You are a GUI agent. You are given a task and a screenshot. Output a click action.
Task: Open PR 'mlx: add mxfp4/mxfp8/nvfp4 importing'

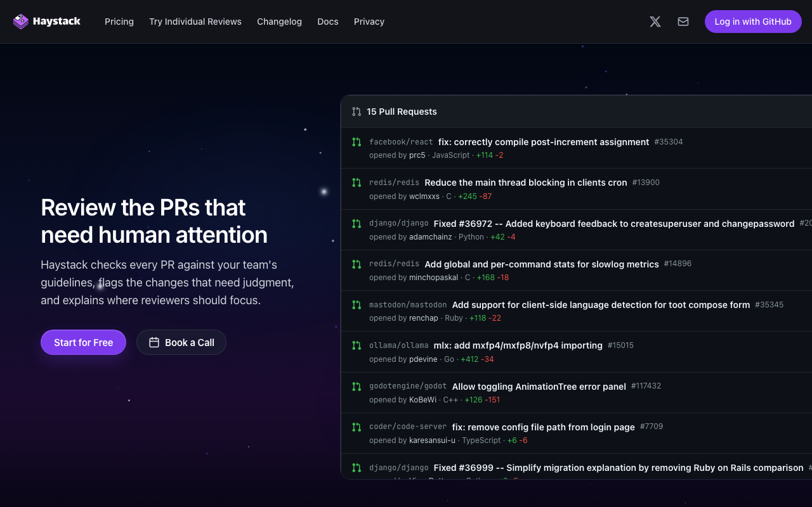coord(518,345)
